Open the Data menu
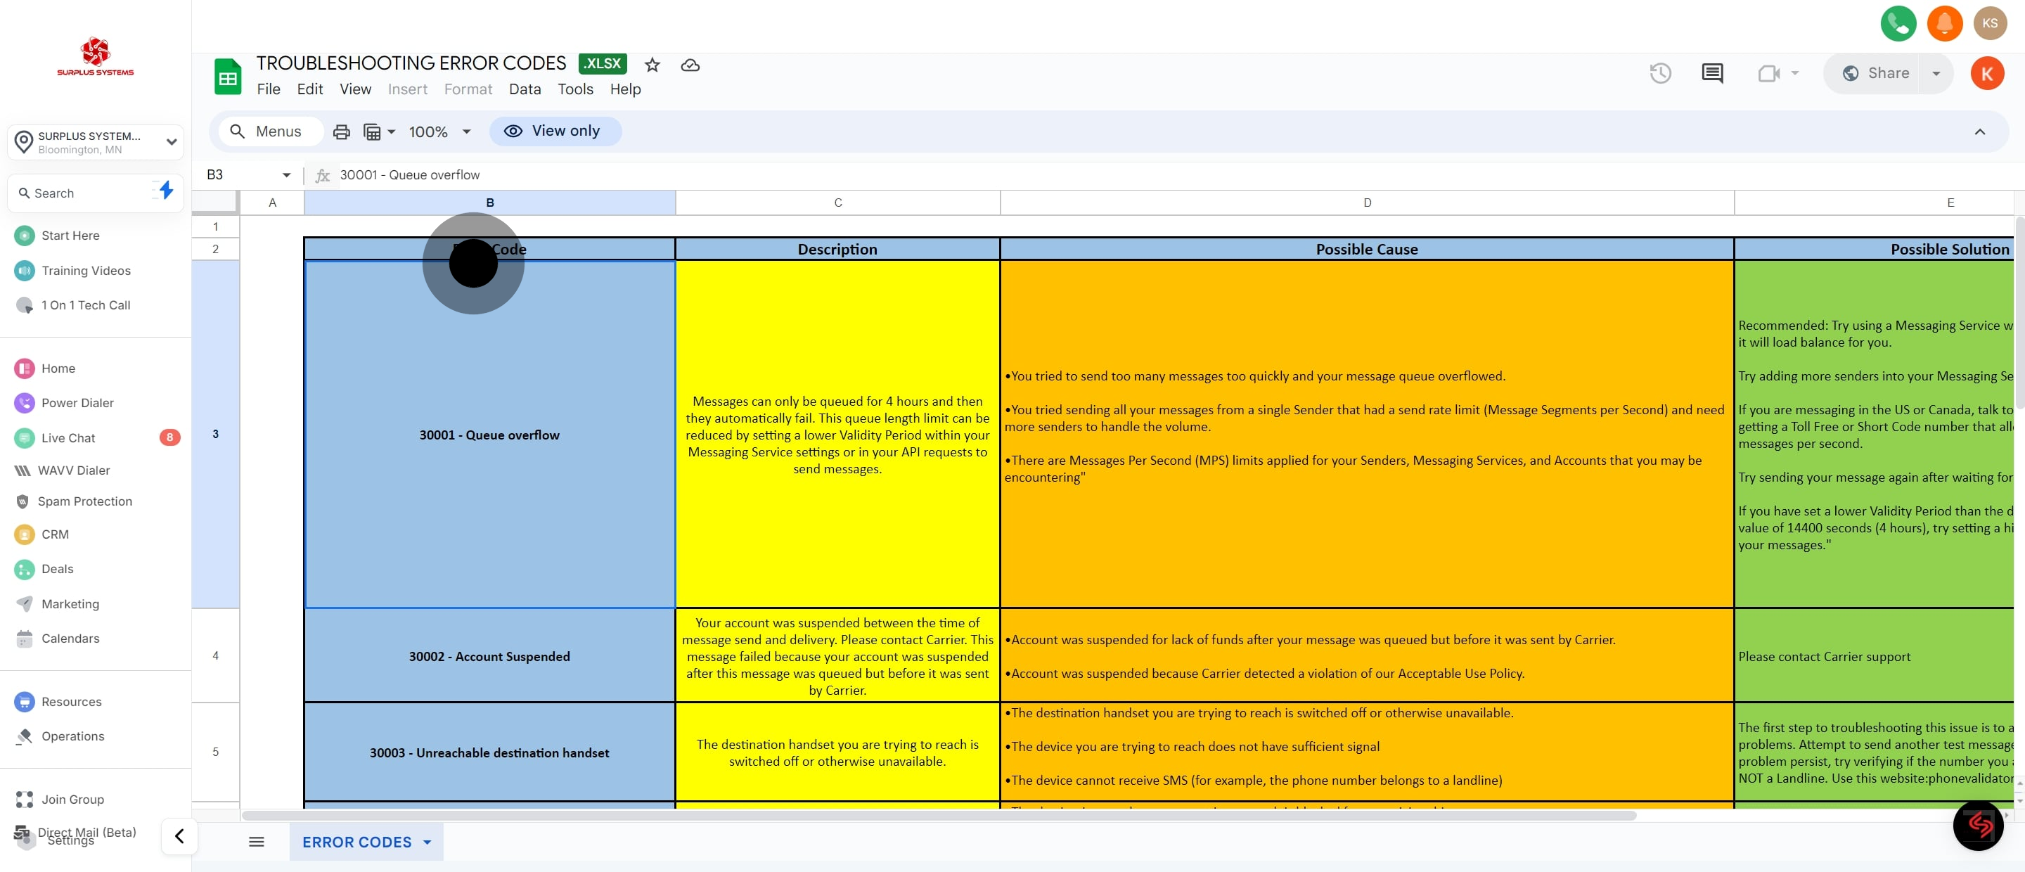Image resolution: width=2025 pixels, height=872 pixels. pyautogui.click(x=525, y=89)
